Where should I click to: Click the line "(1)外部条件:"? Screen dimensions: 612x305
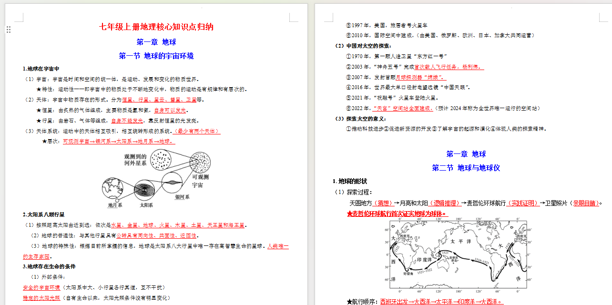click(48, 277)
